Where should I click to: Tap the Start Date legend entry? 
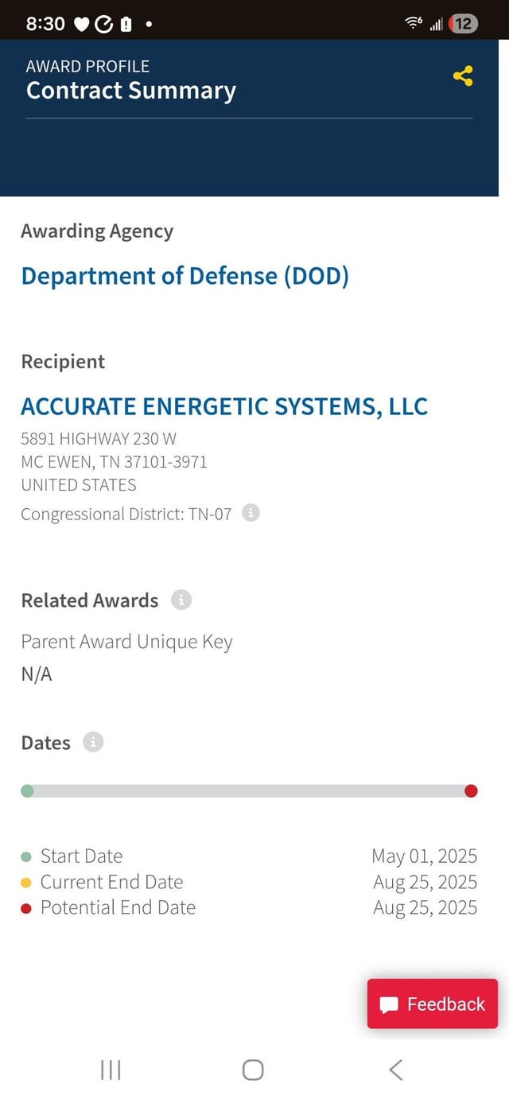click(x=81, y=856)
